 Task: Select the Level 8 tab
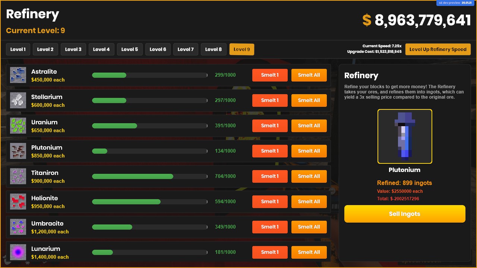(x=214, y=50)
